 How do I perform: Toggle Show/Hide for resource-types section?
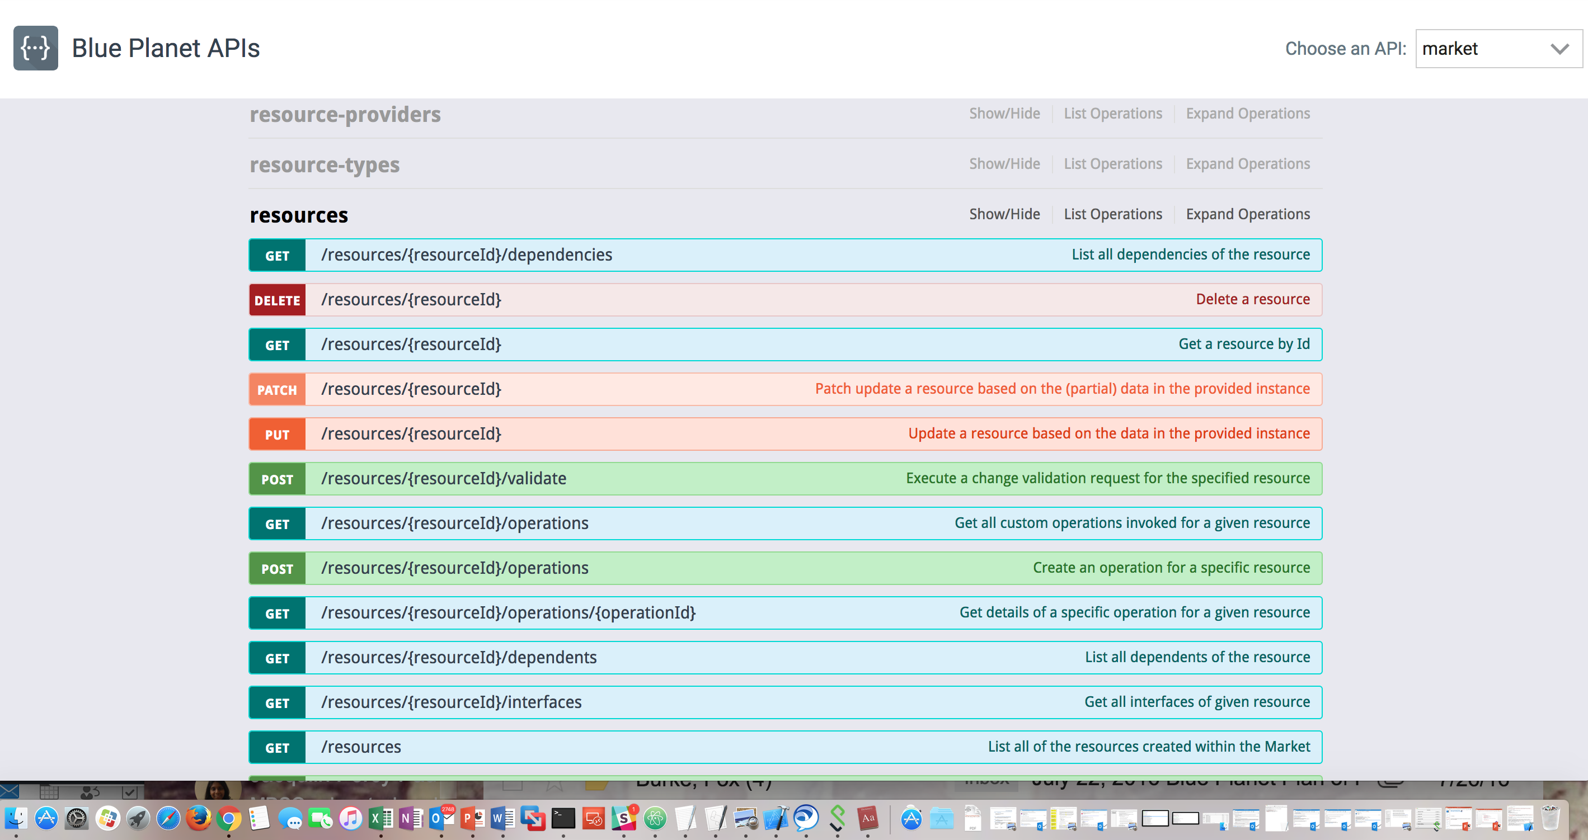tap(1004, 164)
